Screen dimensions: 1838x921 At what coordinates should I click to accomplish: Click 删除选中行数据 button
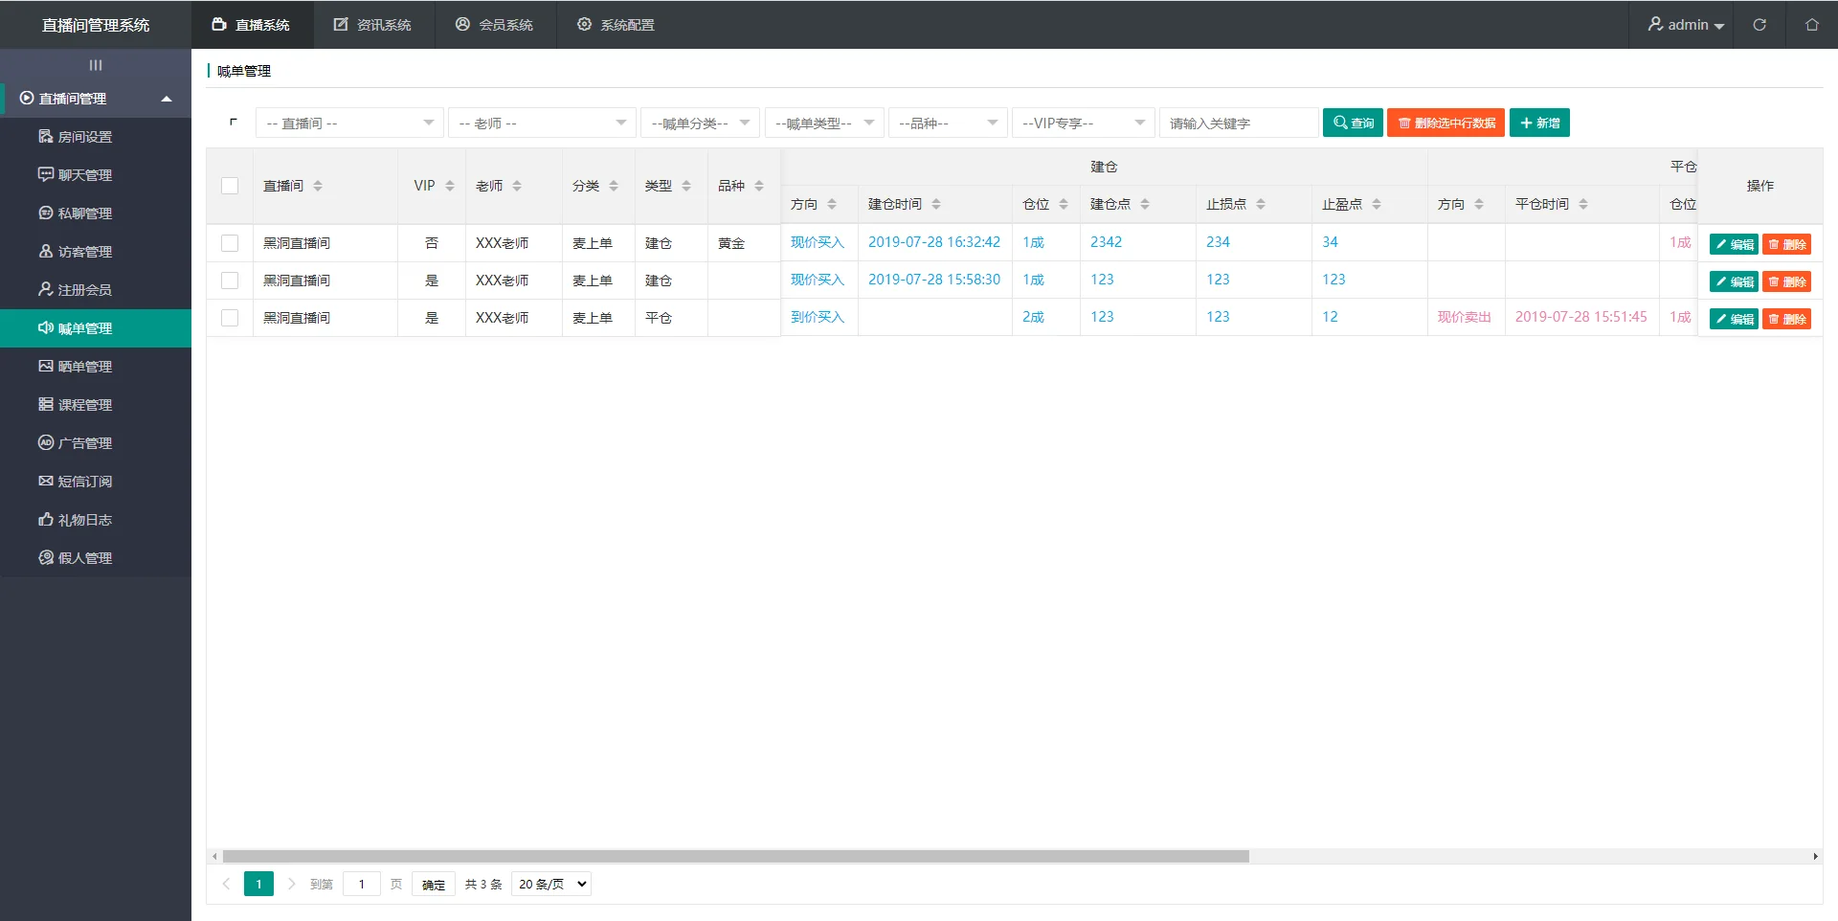click(1446, 123)
